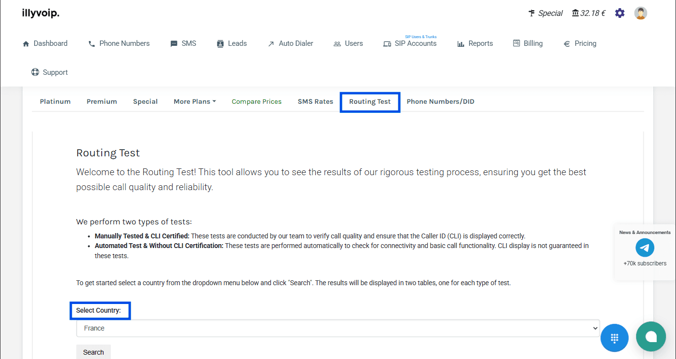Switch to the SMS Rates tab
Image resolution: width=676 pixels, height=359 pixels.
tap(315, 101)
